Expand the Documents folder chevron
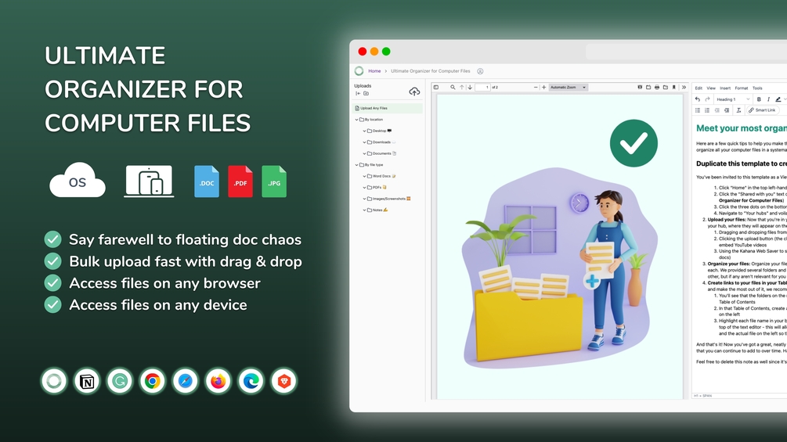The width and height of the screenshot is (787, 442). tap(364, 154)
